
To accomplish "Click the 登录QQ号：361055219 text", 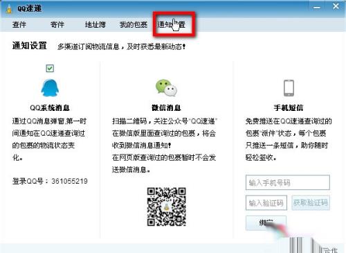I will coord(50,181).
